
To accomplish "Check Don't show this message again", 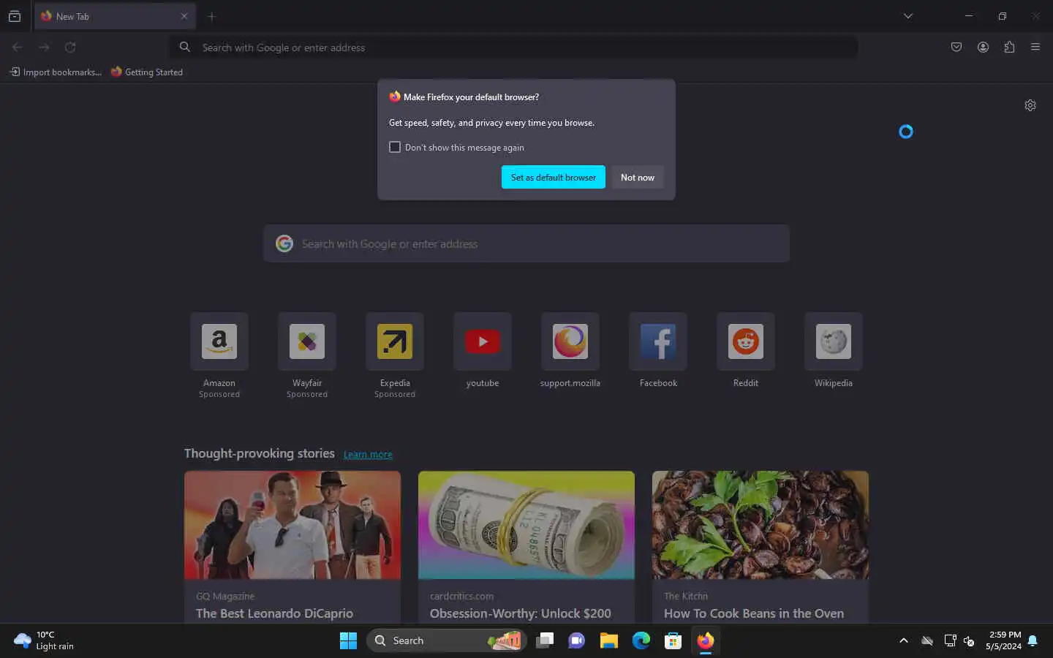I will pyautogui.click(x=395, y=147).
